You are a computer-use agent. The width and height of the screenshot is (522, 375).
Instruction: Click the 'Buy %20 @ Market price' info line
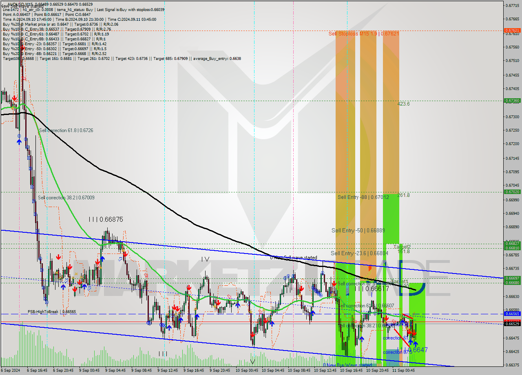tap(60, 24)
